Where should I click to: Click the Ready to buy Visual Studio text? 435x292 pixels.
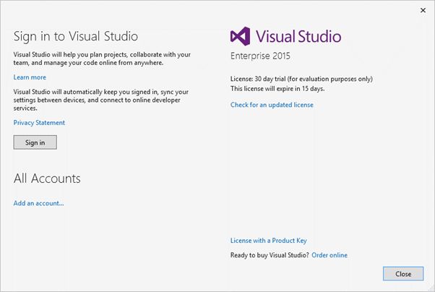point(270,255)
